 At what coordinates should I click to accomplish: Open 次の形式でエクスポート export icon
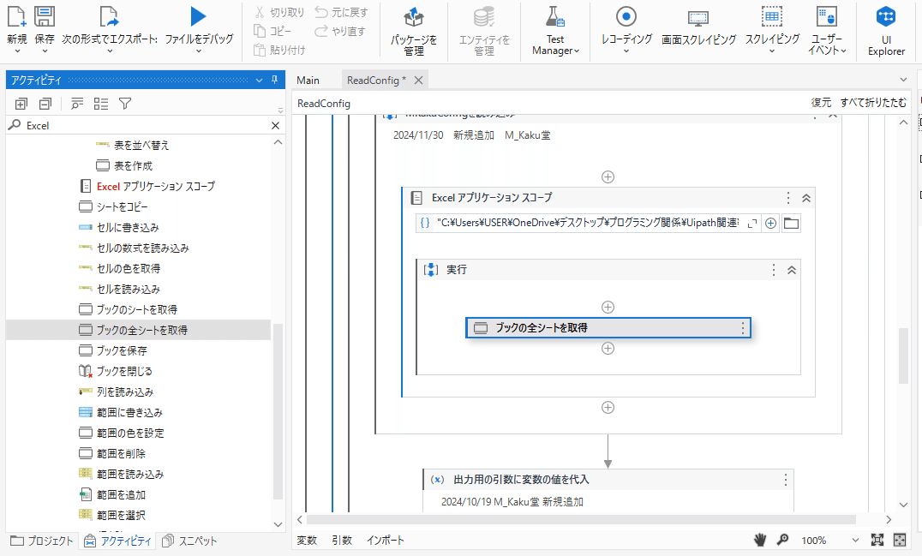click(x=110, y=16)
